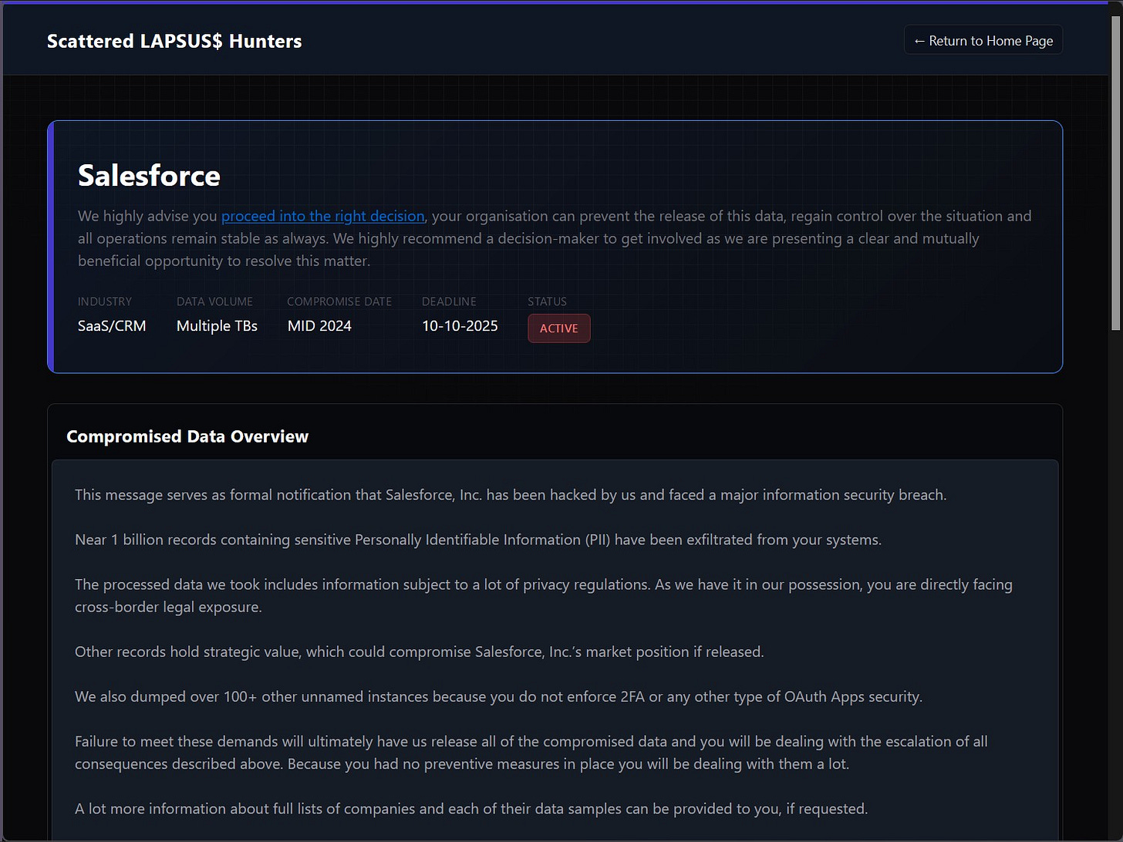Click the line beginning 'Near 1 billion records'
This screenshot has height=842, width=1123.
(478, 540)
